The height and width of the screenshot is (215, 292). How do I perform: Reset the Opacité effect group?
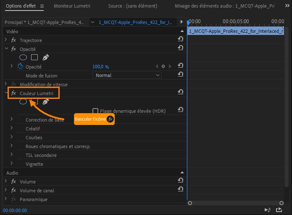180,48
